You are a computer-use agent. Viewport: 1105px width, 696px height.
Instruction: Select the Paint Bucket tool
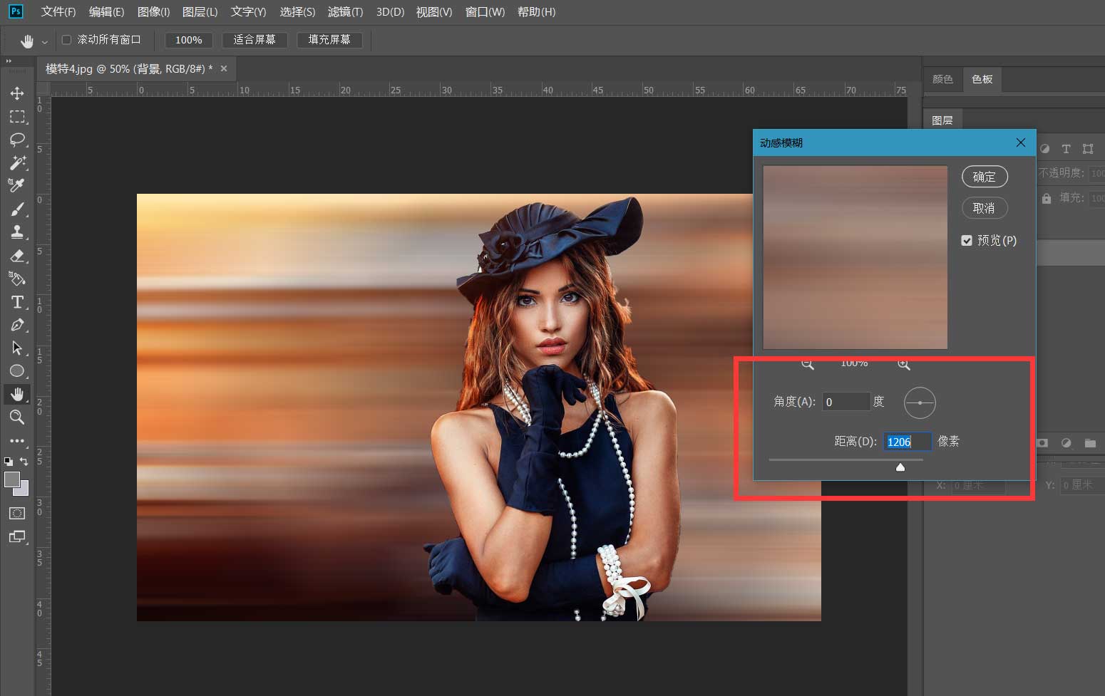tap(17, 279)
